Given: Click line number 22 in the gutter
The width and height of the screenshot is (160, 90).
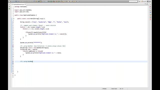Looking at the screenshot, I should point(13,42).
